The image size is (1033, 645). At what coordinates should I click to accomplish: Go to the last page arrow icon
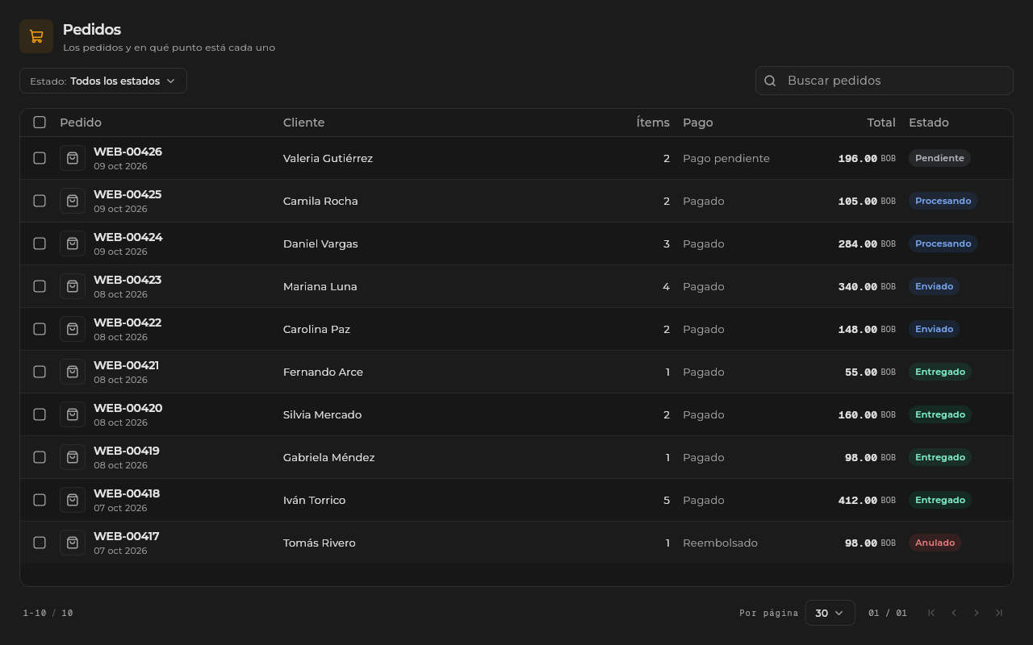click(999, 613)
